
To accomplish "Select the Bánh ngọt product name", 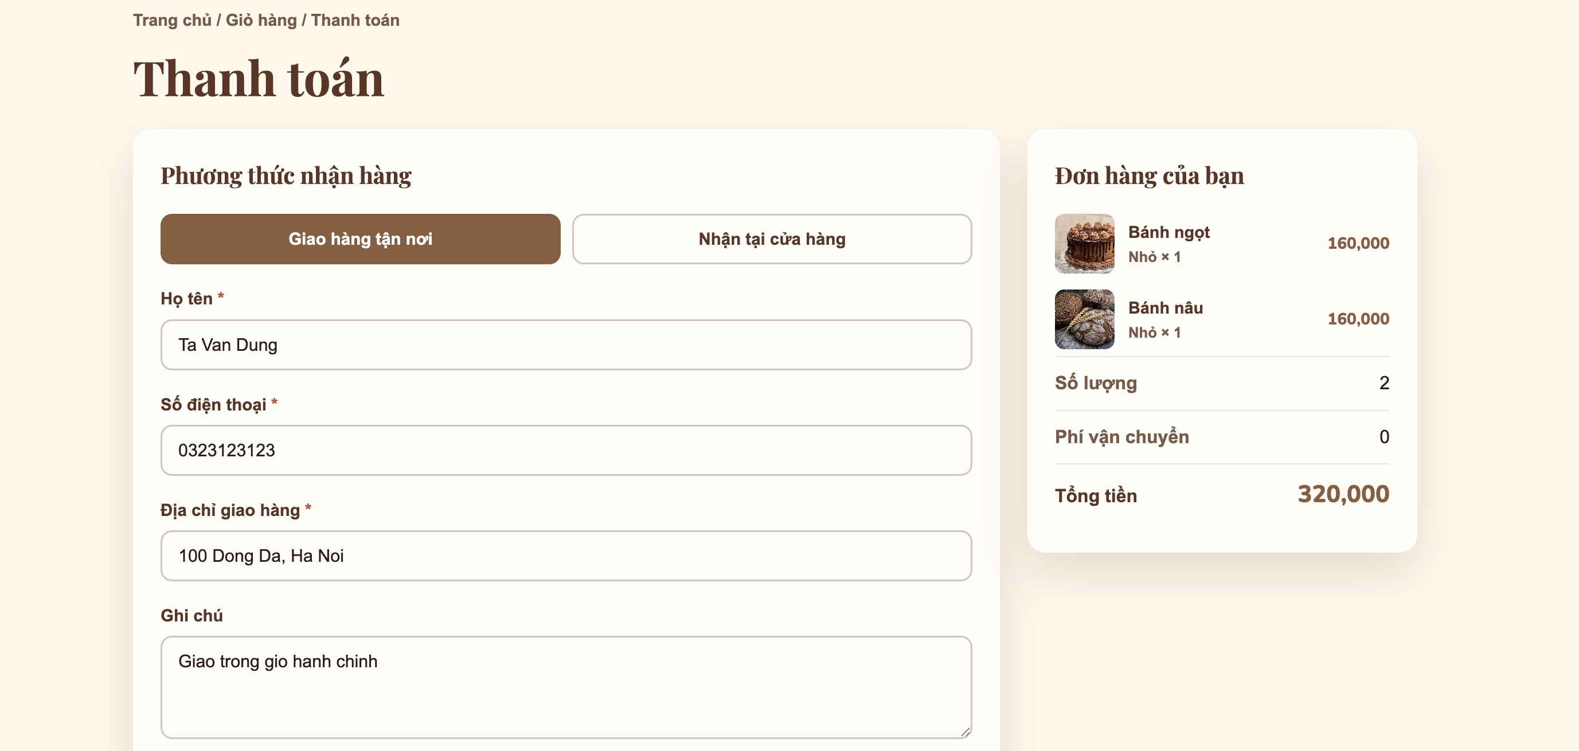I will pos(1169,232).
